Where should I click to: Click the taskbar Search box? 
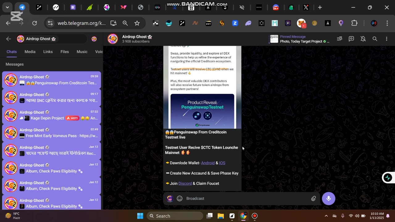click(x=175, y=216)
